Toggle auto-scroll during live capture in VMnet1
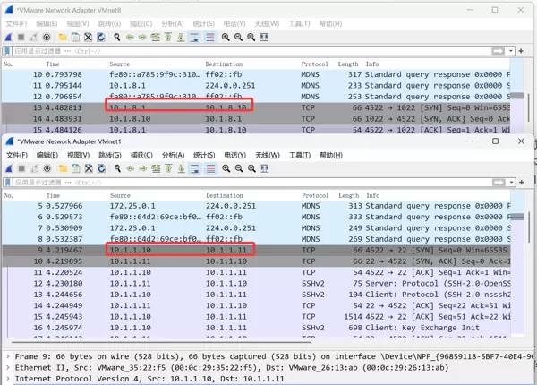Viewport: 537px width, 385px height. (195, 168)
